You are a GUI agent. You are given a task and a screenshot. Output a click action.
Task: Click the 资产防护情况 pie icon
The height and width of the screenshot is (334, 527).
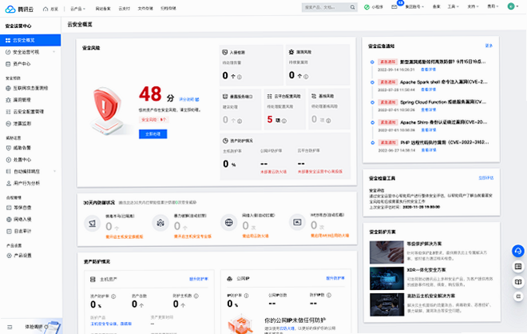225,141
